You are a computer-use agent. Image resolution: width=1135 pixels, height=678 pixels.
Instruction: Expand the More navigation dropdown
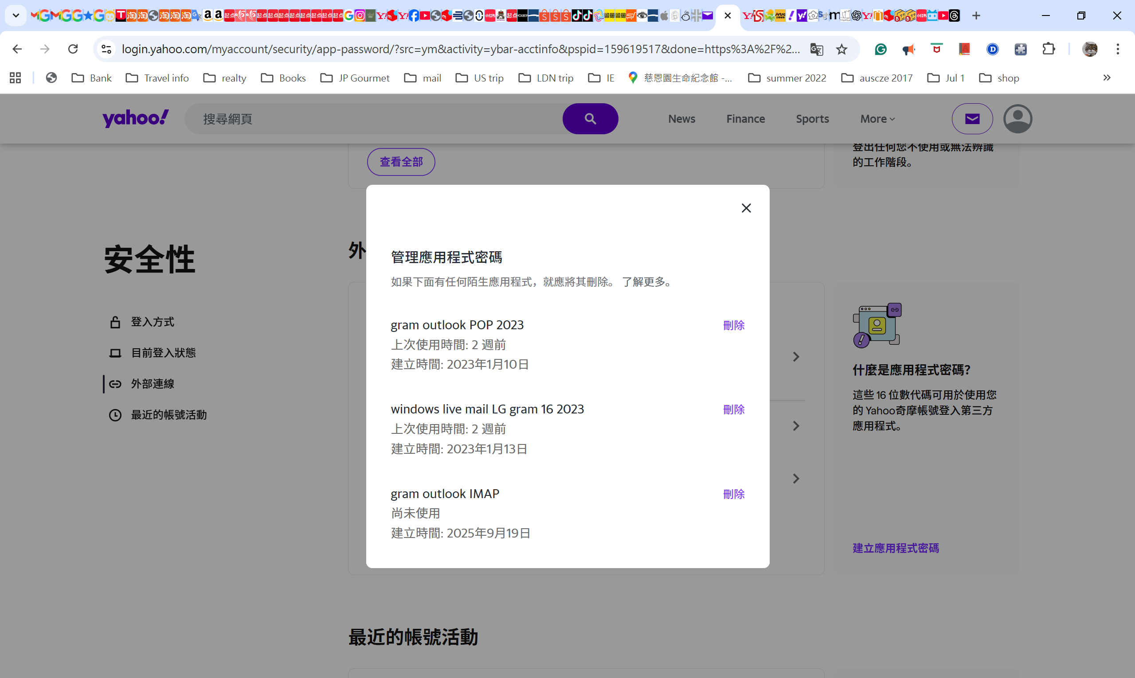pos(876,118)
